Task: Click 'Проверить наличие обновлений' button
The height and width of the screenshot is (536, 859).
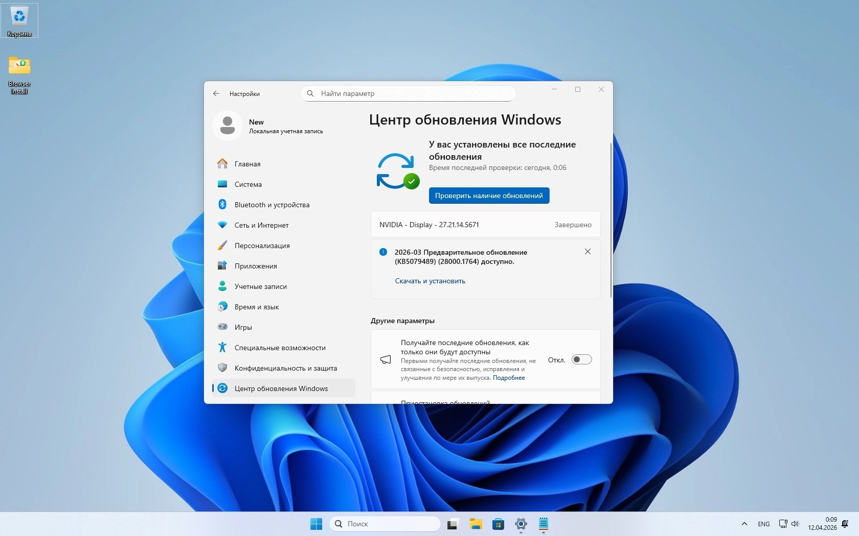Action: (x=489, y=196)
